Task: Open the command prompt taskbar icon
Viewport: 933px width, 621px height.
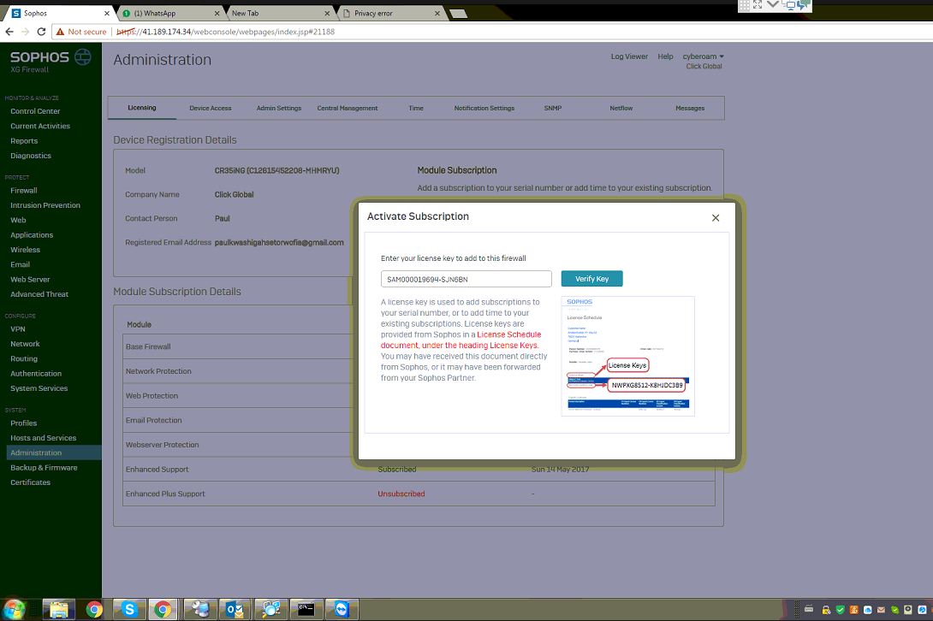Action: click(x=306, y=609)
